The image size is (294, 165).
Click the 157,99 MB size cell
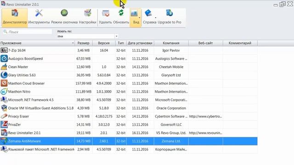(84, 83)
